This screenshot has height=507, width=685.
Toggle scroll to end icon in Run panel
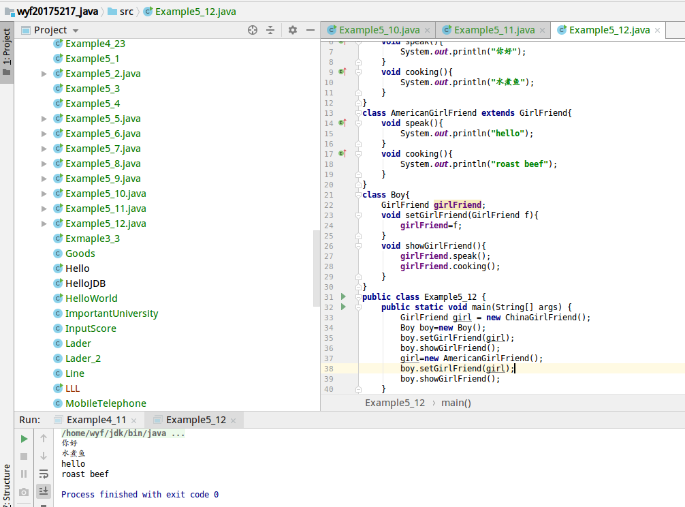[x=44, y=491]
